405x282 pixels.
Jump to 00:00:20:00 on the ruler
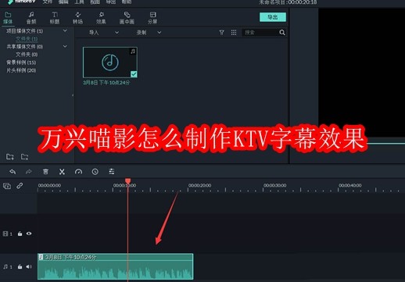200,185
